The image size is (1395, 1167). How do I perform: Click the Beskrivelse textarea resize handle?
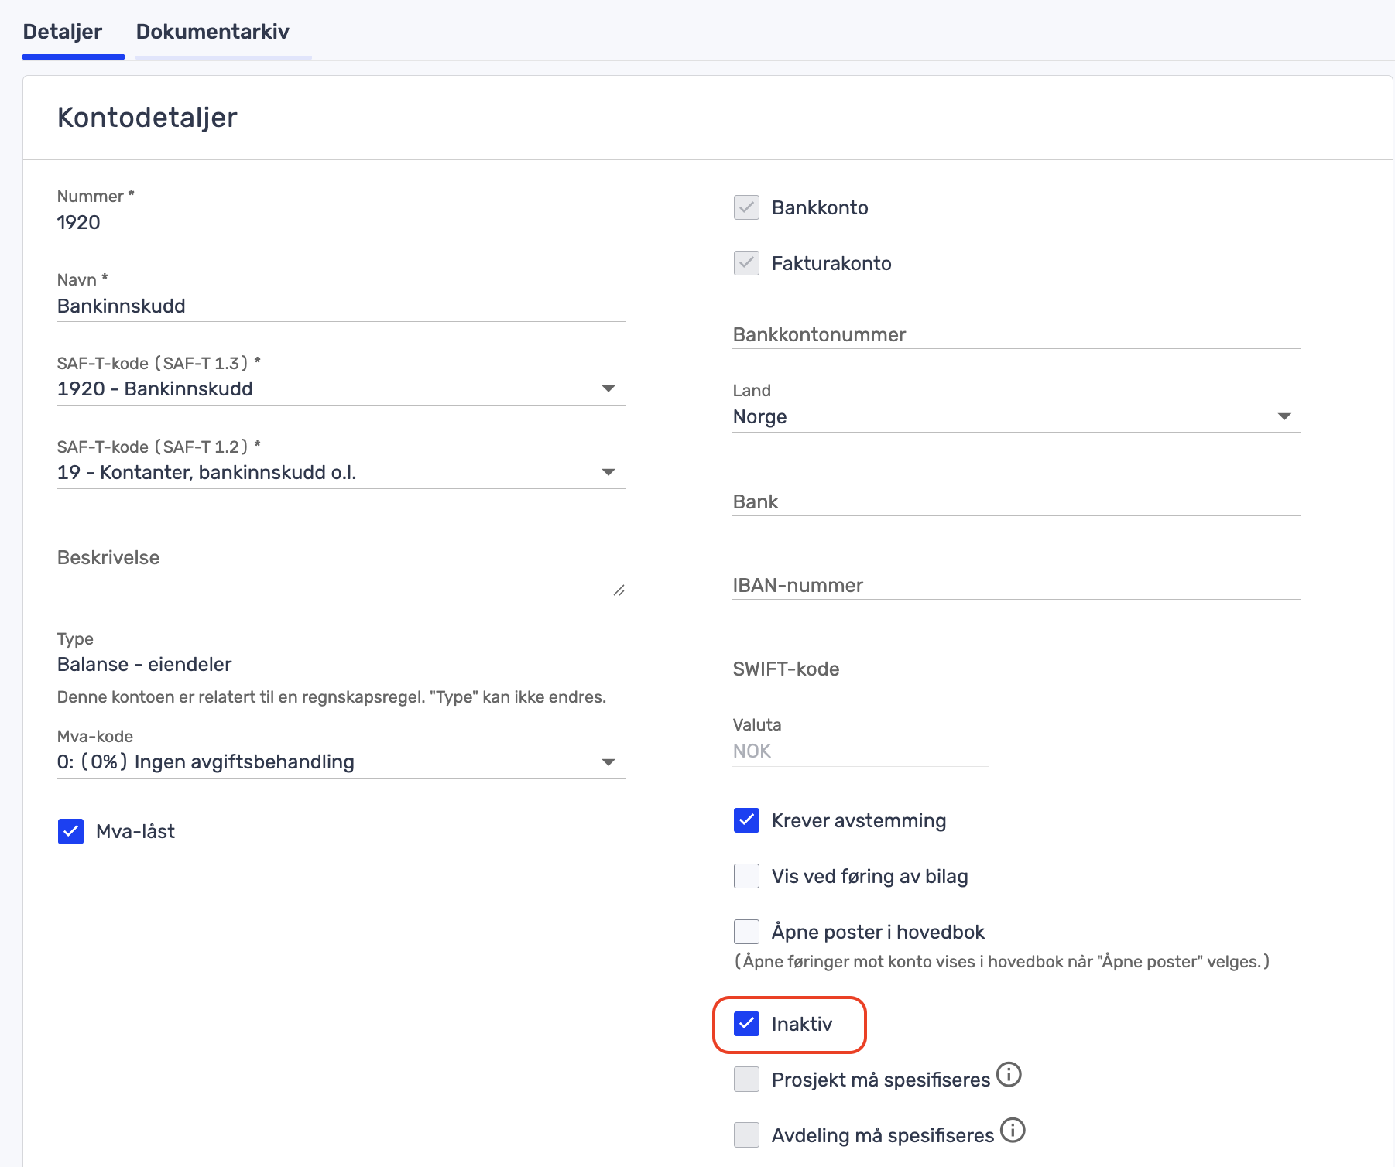(x=619, y=590)
